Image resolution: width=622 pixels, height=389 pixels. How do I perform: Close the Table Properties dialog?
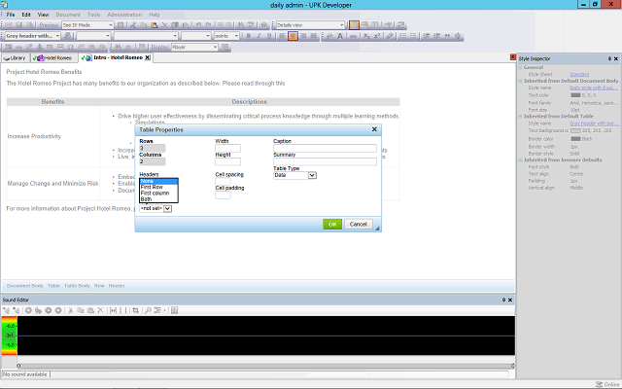374,129
